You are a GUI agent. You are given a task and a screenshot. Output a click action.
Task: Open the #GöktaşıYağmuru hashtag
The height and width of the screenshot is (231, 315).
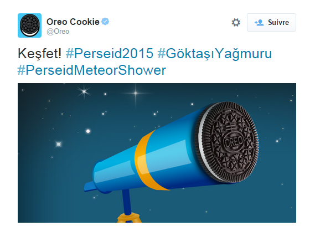(215, 54)
